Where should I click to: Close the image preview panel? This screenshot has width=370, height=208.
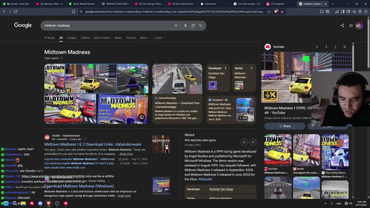pyautogui.click(x=345, y=47)
